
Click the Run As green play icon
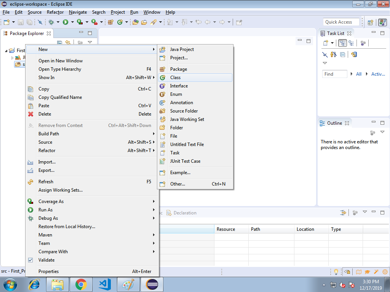pos(30,210)
